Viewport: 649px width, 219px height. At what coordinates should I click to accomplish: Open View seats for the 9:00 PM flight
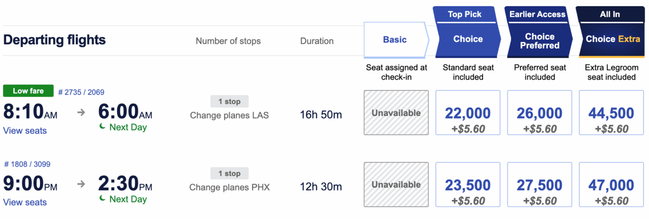pyautogui.click(x=25, y=202)
